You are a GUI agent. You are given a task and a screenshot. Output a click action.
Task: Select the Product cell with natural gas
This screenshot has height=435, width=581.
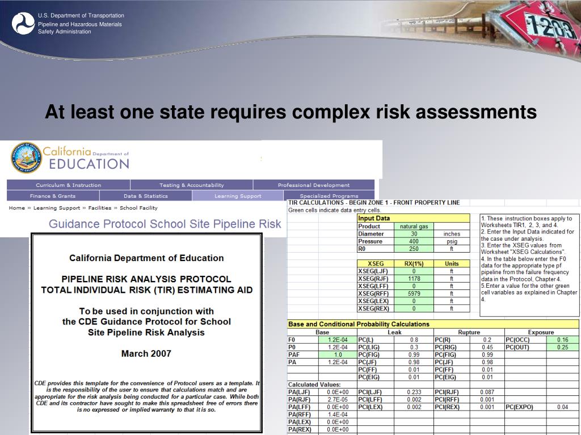pyautogui.click(x=414, y=227)
